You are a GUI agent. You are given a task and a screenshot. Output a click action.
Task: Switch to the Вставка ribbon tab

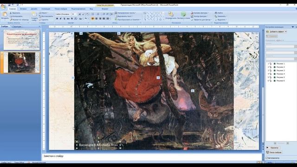point(23,9)
